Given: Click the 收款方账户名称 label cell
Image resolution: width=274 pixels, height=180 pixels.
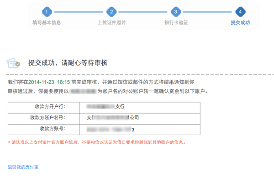Looking at the screenshot, I should point(43,119).
